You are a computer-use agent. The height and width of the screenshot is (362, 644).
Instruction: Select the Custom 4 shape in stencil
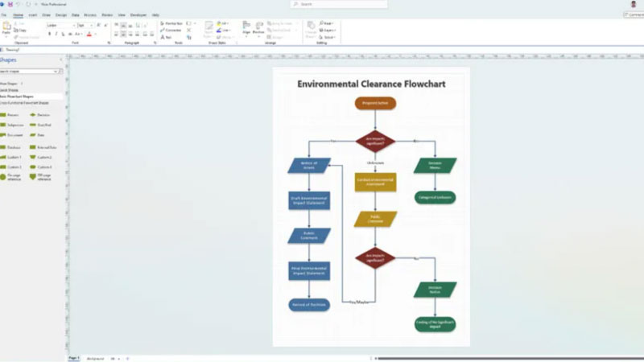(41, 167)
